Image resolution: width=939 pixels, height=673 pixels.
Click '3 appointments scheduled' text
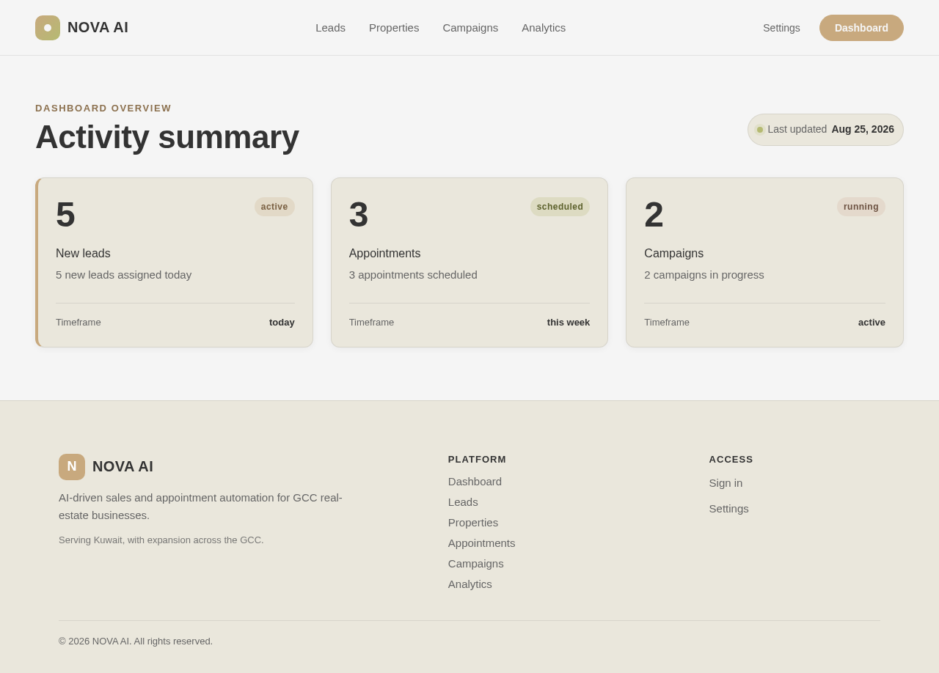pos(413,275)
